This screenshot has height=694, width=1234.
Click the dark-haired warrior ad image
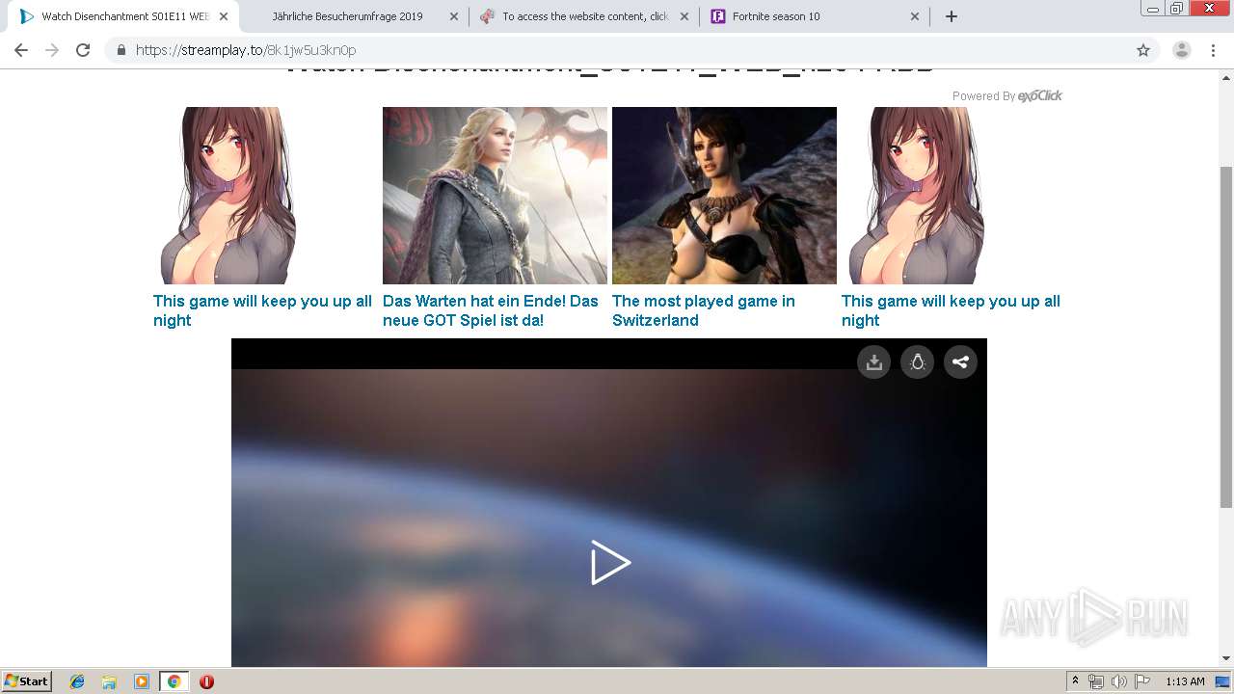tap(724, 196)
